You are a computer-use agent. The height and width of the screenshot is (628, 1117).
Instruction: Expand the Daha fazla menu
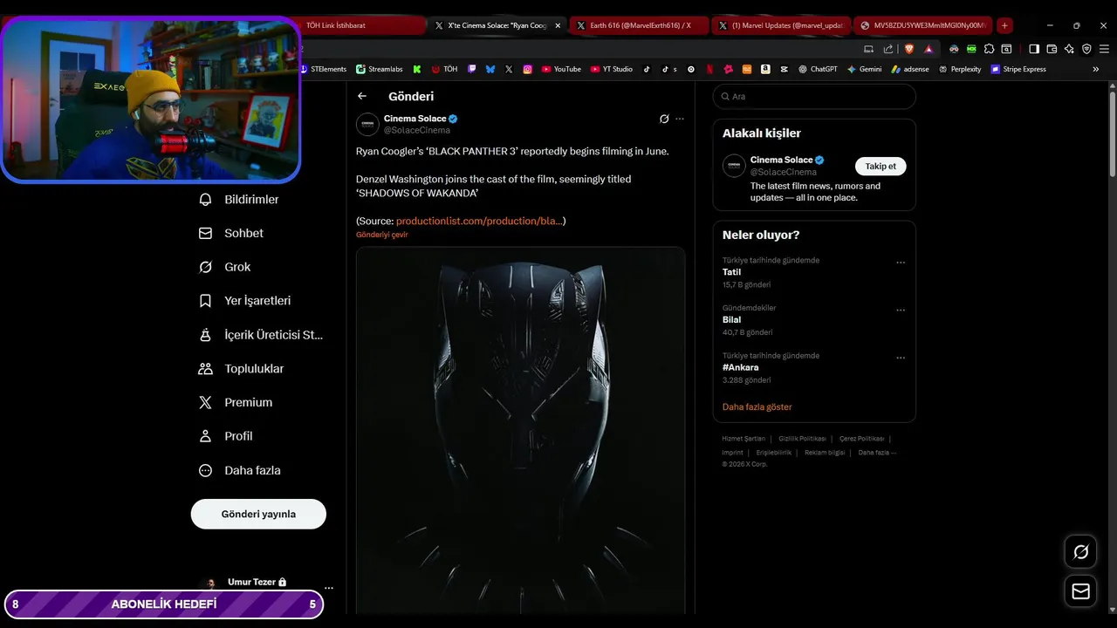240,470
